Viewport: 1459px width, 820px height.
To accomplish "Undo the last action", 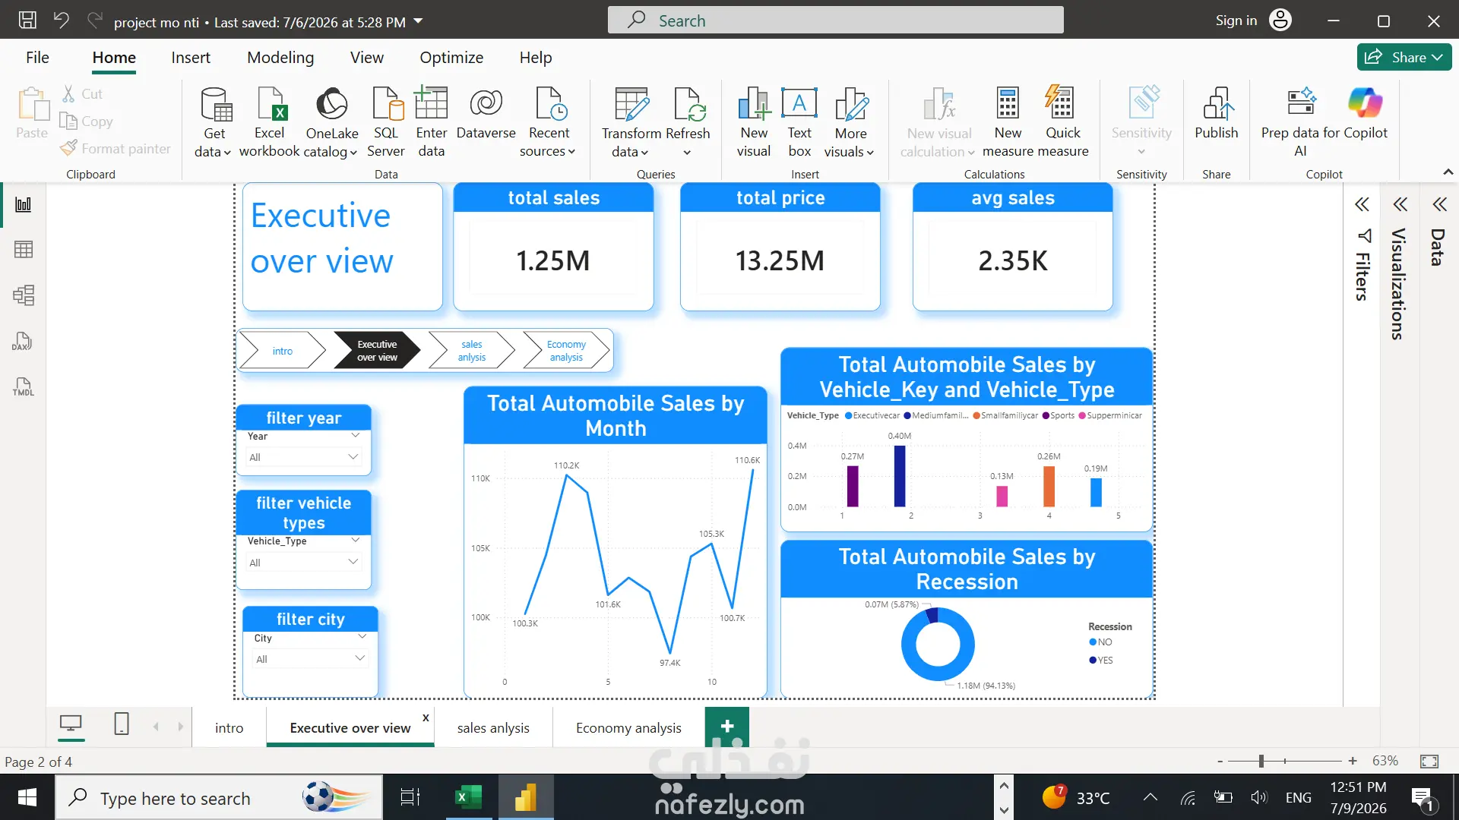I will (62, 20).
